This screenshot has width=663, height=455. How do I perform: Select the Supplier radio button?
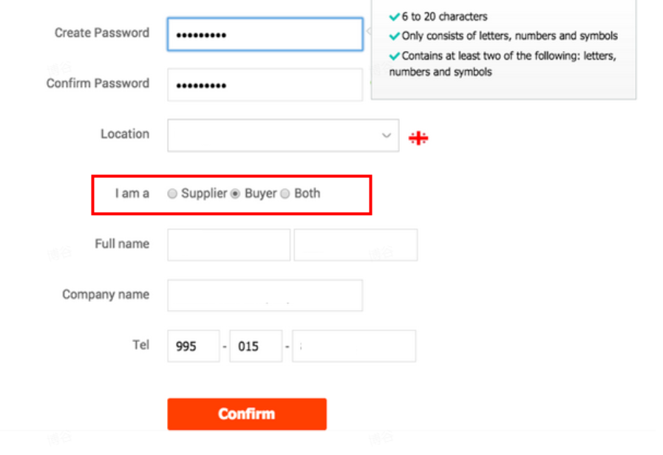click(172, 194)
